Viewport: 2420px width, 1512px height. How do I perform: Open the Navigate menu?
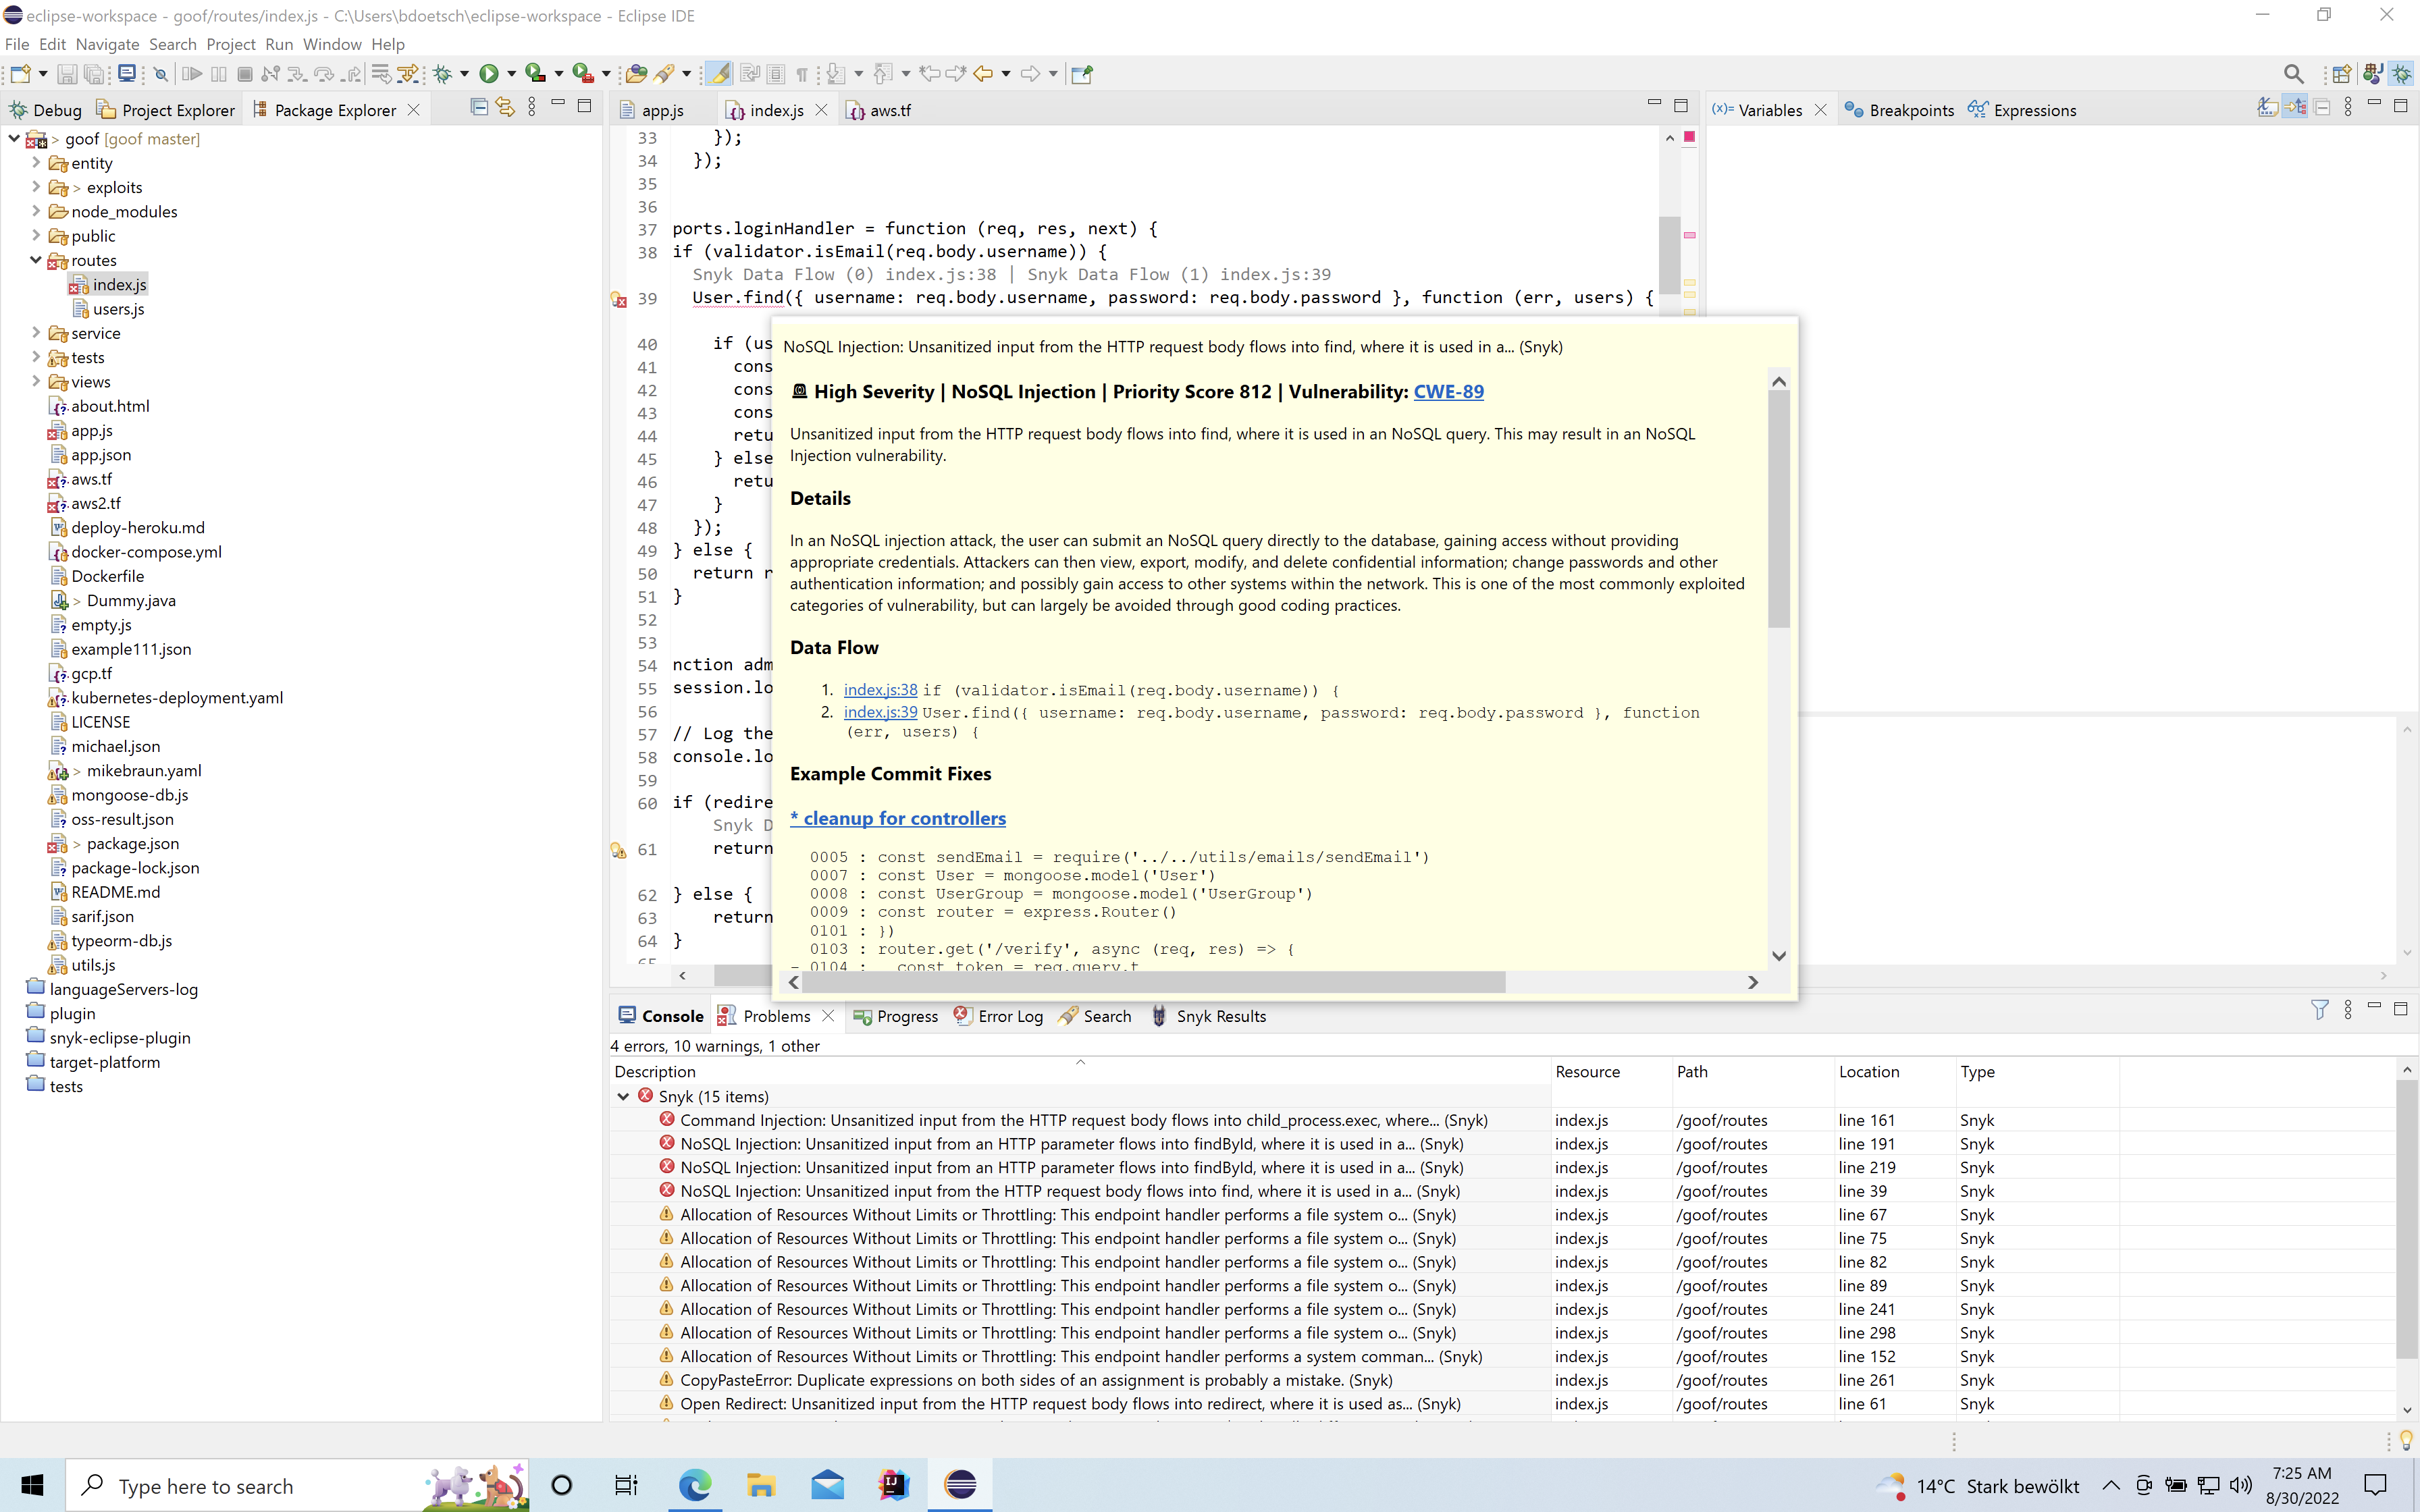click(x=107, y=44)
